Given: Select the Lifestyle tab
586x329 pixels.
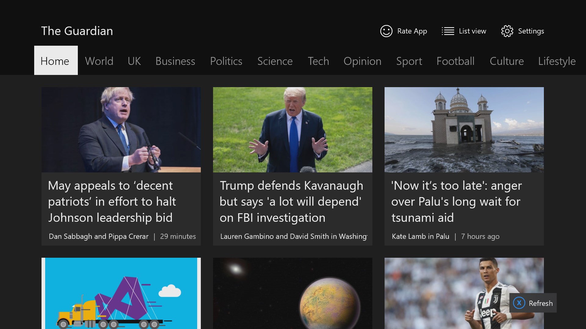Looking at the screenshot, I should (557, 61).
